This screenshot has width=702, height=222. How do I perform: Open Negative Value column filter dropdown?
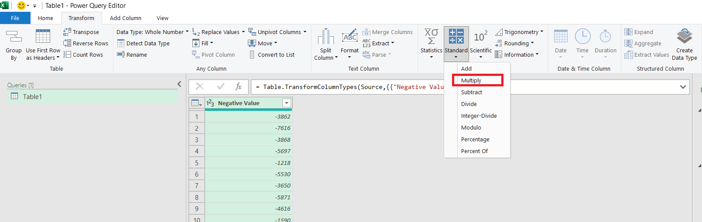click(287, 103)
